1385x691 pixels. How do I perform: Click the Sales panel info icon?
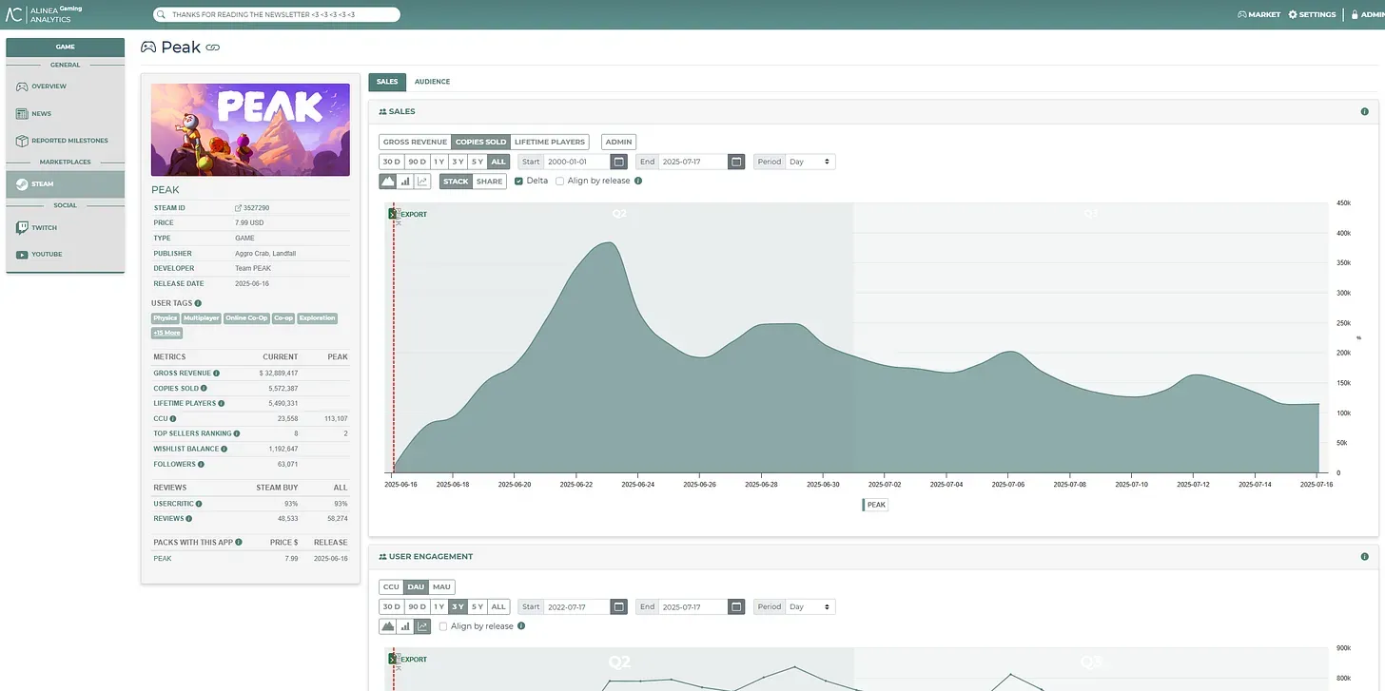[1364, 111]
